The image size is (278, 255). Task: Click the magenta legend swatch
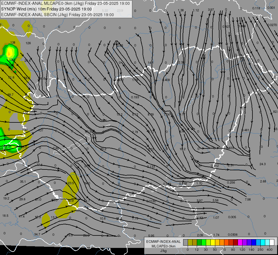[240, 242]
